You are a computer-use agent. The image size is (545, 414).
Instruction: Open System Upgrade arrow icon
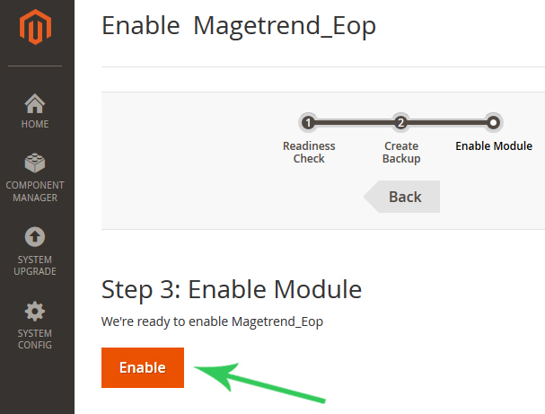35,237
